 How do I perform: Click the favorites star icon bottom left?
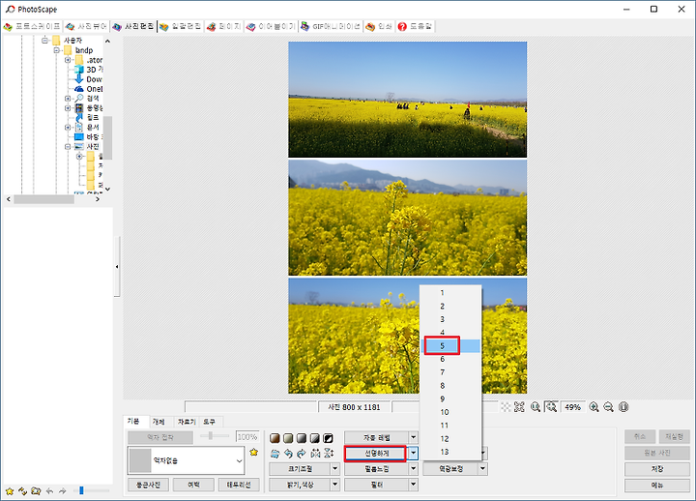(x=10, y=491)
